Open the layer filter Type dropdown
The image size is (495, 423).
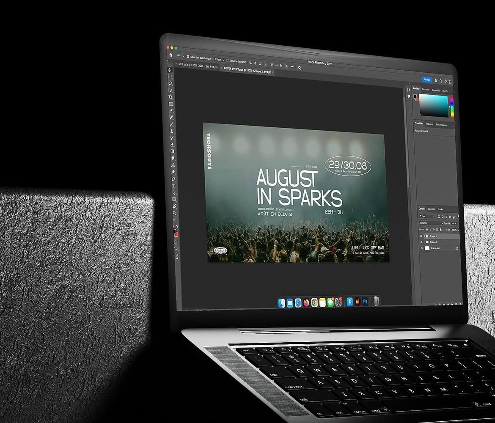tap(427, 217)
